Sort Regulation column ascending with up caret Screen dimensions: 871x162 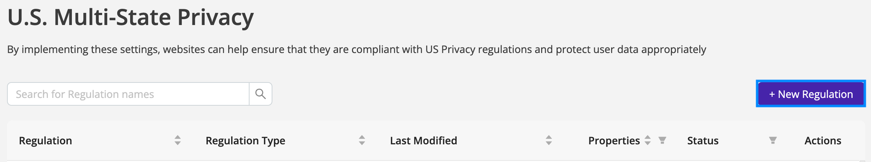point(178,137)
